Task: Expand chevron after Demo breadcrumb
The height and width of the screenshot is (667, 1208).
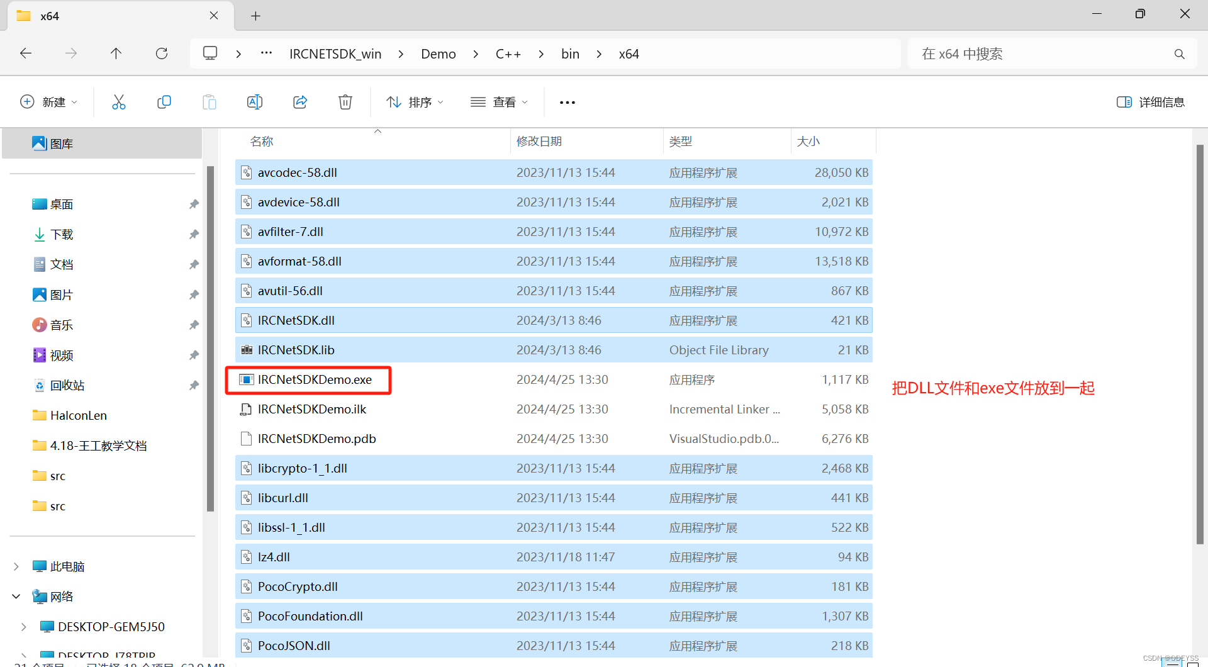Action: tap(476, 54)
